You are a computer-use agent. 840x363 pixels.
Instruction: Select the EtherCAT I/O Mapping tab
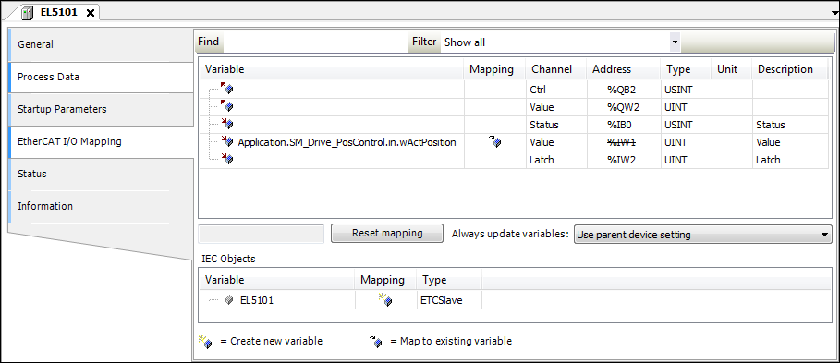click(x=101, y=142)
